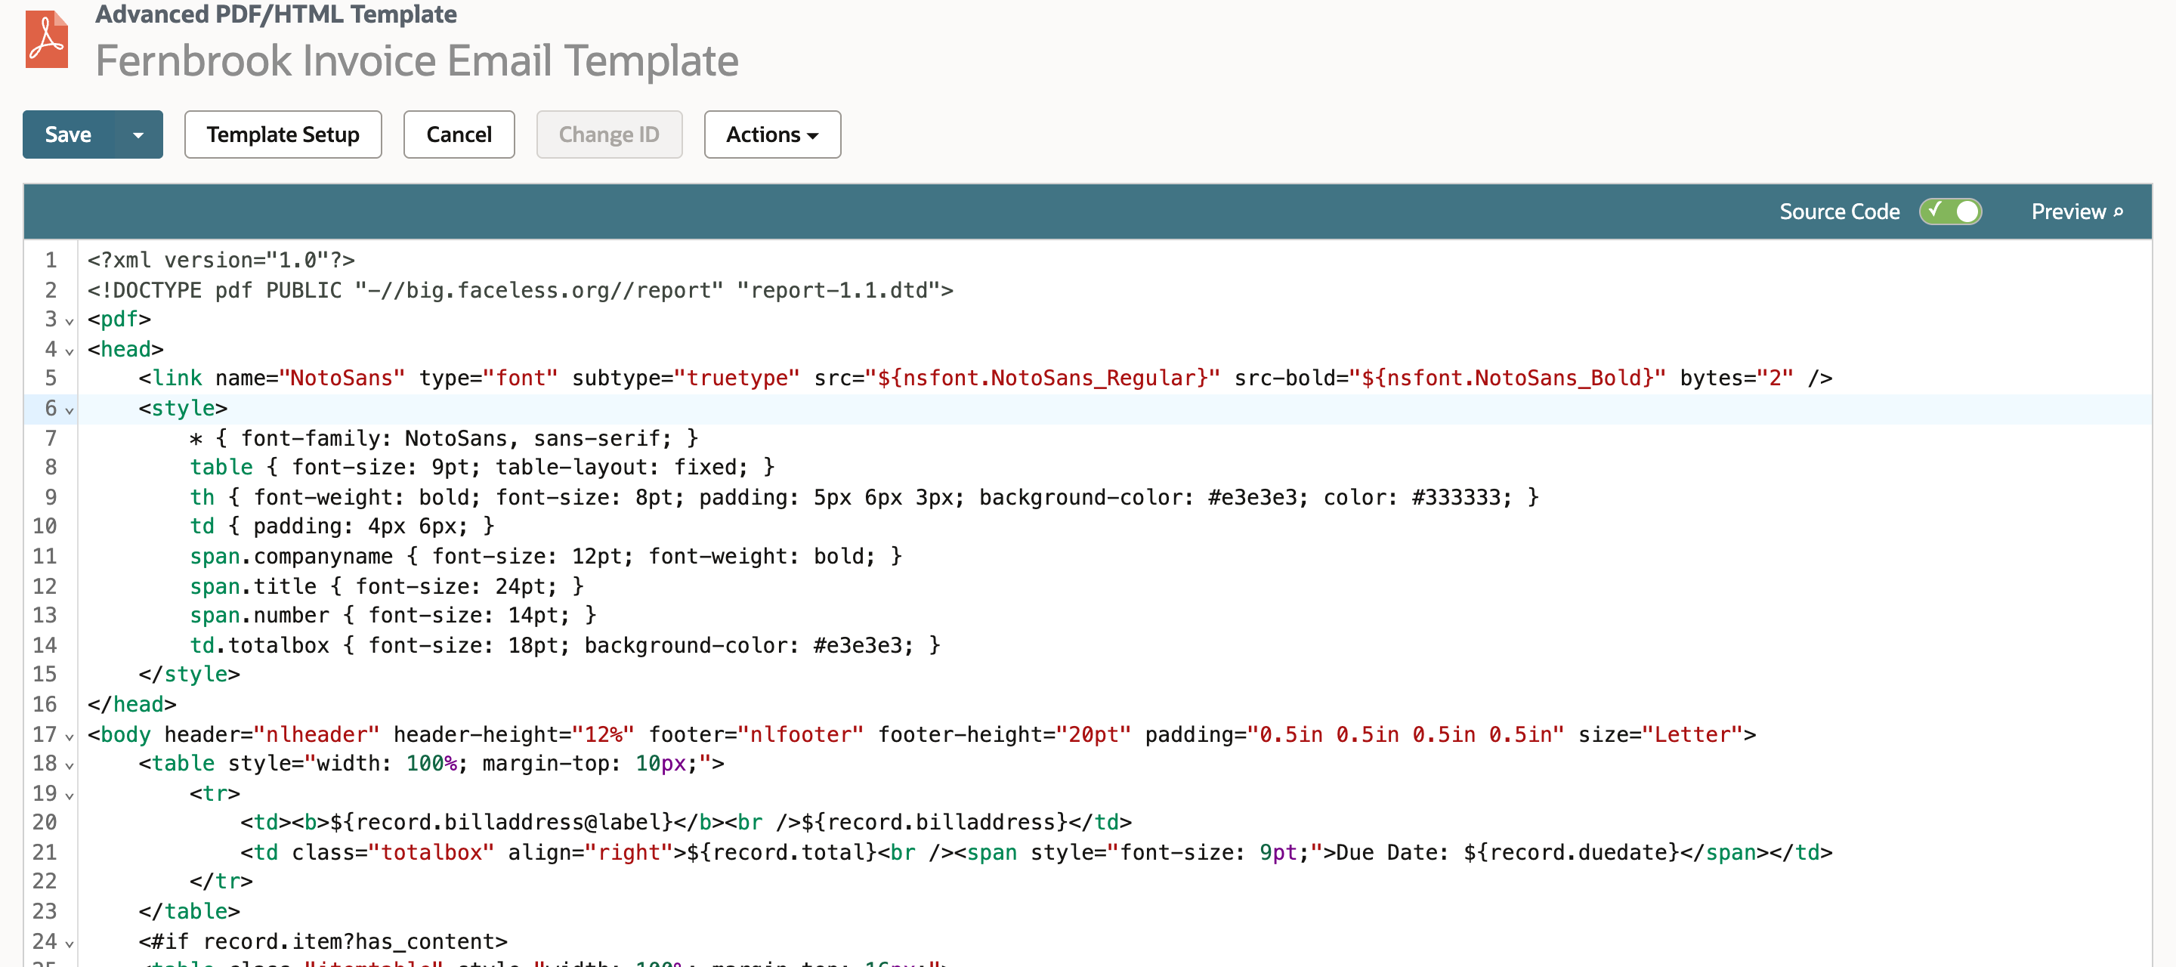Open Template Setup

[x=283, y=134]
